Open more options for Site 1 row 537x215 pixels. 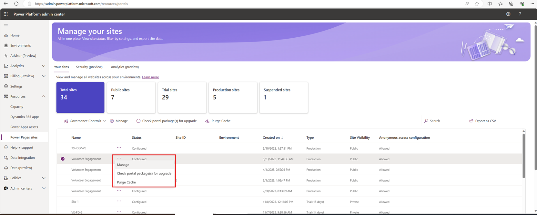tap(119, 201)
